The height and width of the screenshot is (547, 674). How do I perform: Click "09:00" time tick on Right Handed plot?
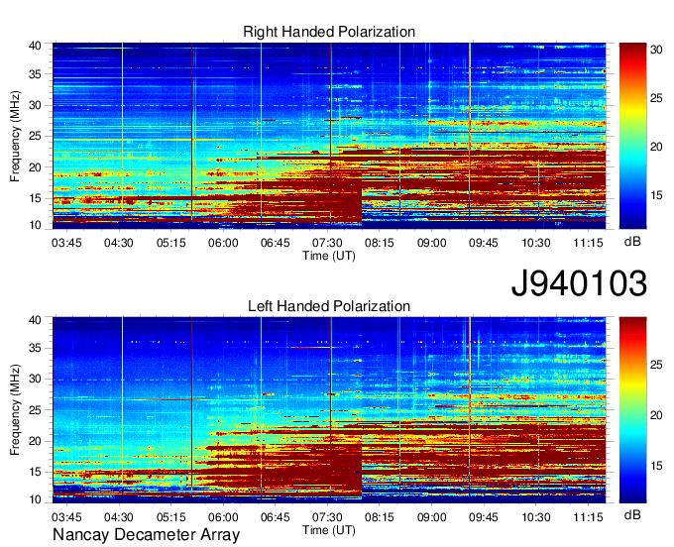click(x=431, y=243)
